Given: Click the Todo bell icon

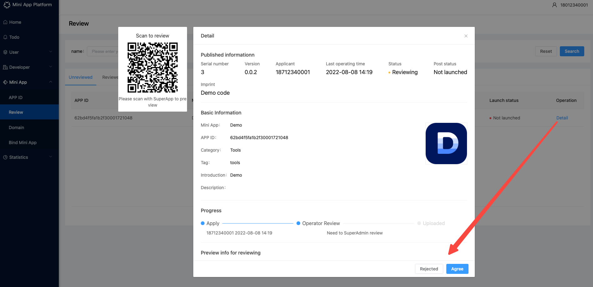Looking at the screenshot, I should pyautogui.click(x=5, y=37).
